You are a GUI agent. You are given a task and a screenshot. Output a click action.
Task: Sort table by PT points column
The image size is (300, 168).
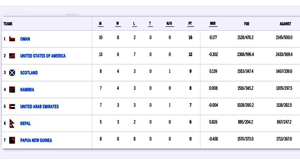pos(190,24)
